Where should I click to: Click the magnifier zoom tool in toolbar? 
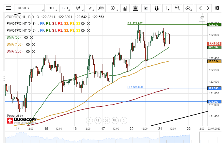(178, 8)
